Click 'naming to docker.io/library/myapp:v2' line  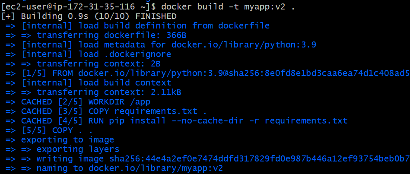pyautogui.click(x=130, y=168)
